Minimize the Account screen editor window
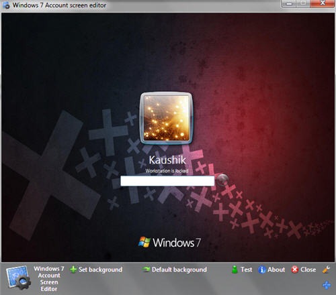336x295 pixels. tap(289, 4)
